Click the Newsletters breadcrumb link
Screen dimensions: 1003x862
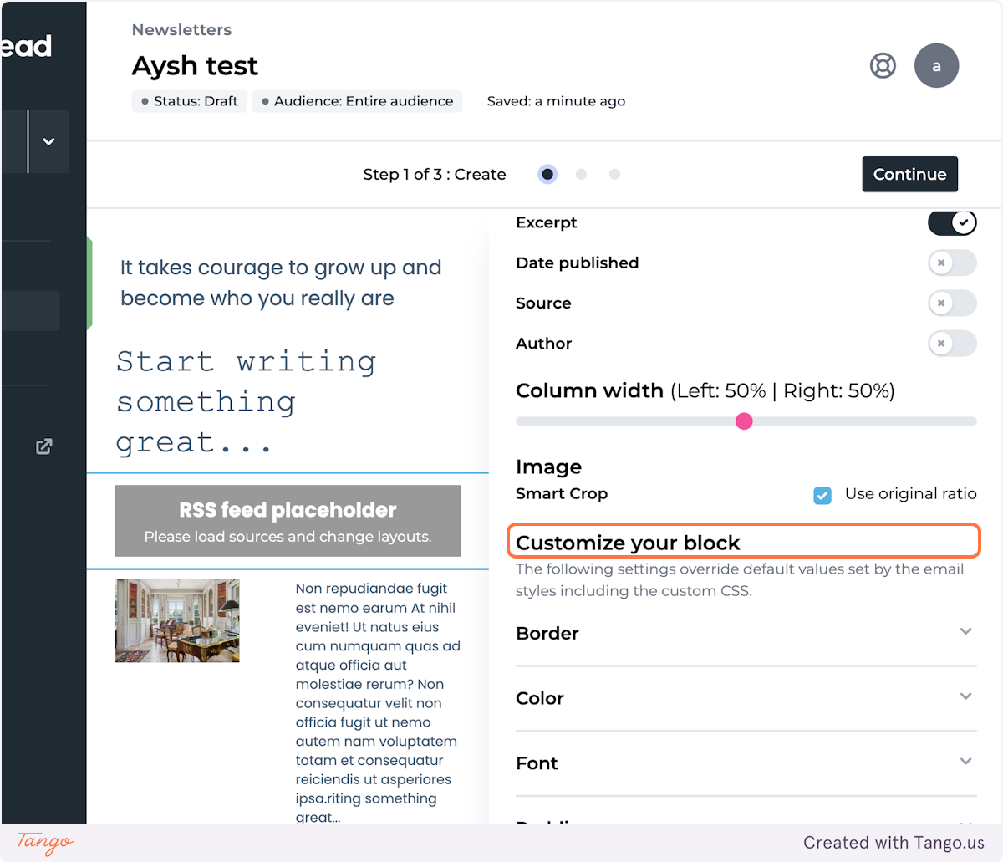pos(181,29)
